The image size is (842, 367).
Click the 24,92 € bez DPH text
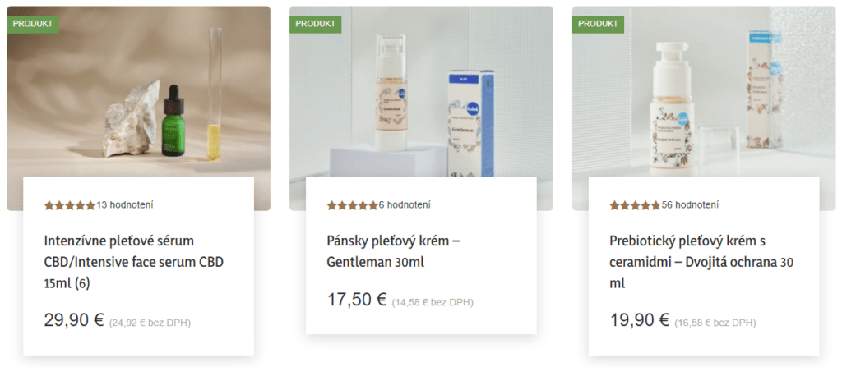pos(150,323)
